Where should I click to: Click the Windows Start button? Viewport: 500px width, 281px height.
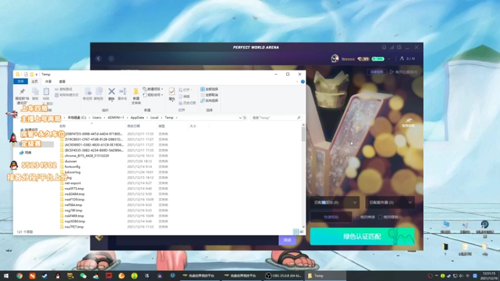tap(6, 276)
